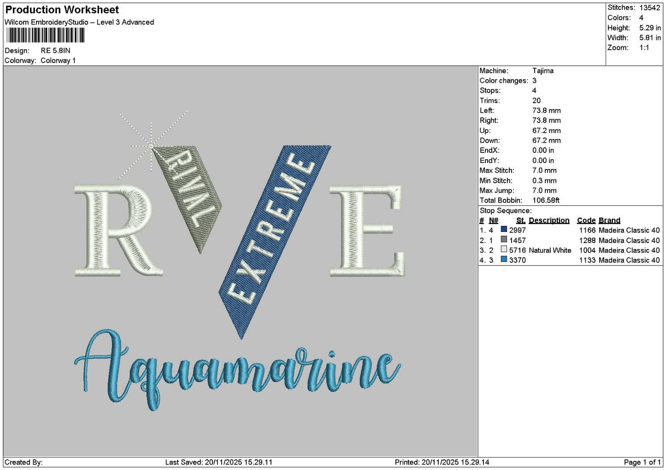The height and width of the screenshot is (470, 666).
Task: Click the Zoom value 1:1
Action: click(x=644, y=48)
